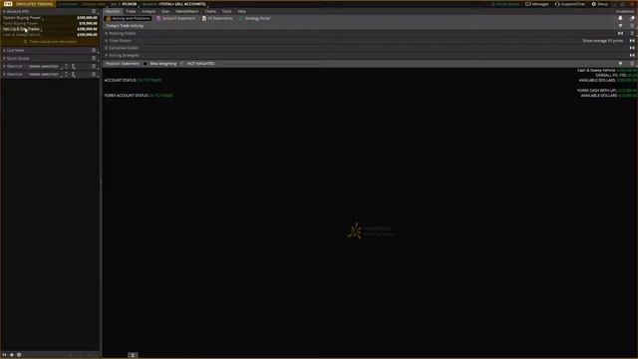Open the FX Statements subtab
The height and width of the screenshot is (359, 638).
coord(217,18)
